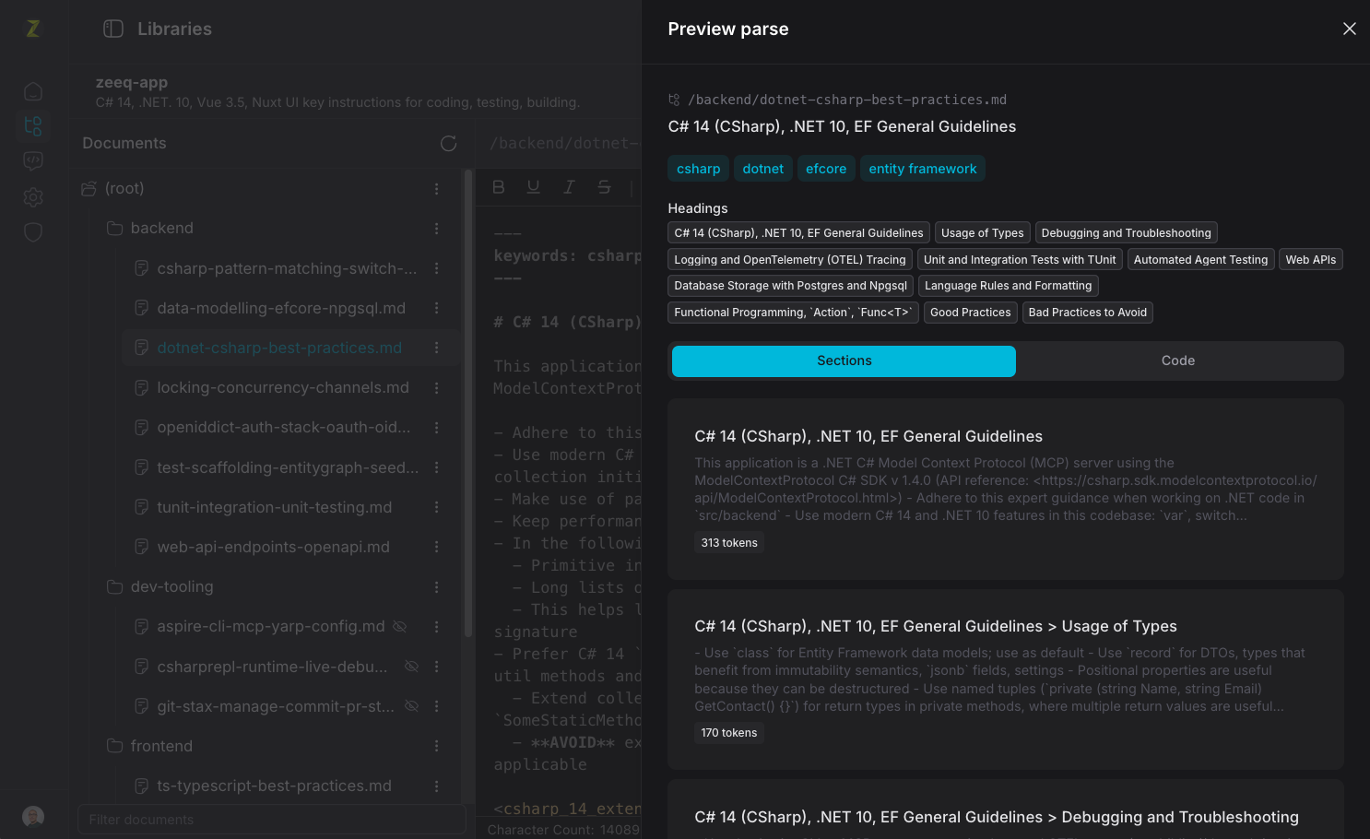1370x839 pixels.
Task: Switch to the Code tab
Action: coord(1178,360)
